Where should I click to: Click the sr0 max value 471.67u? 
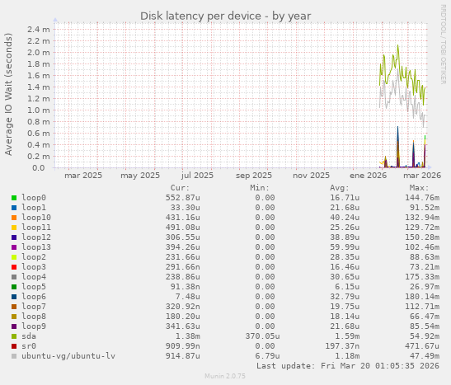422,346
